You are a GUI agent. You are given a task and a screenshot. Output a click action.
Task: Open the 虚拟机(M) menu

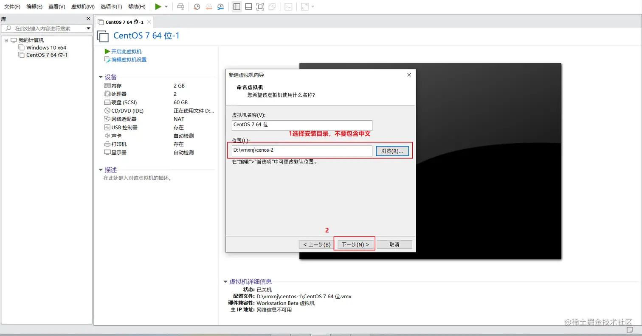[82, 6]
